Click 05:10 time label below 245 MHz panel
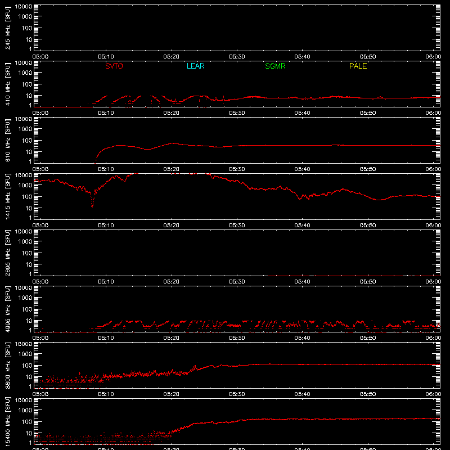This screenshot has height=450, width=450. point(106,57)
